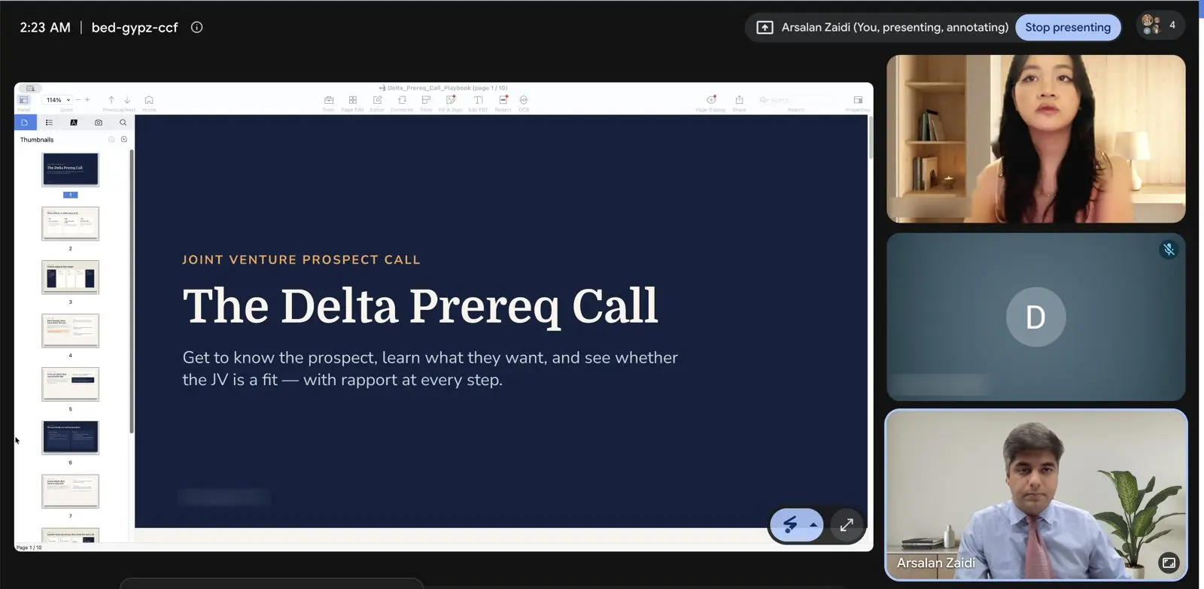Open the participants count button
The width and height of the screenshot is (1204, 589).
pos(1160,26)
